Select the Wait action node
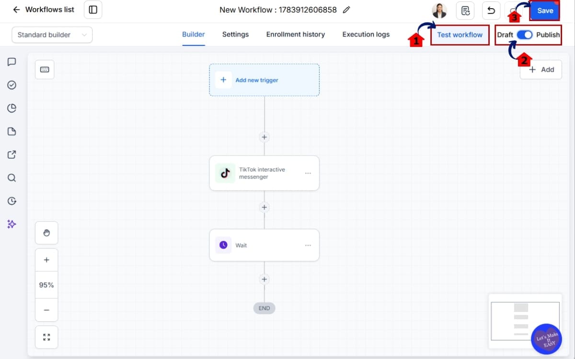Screen dimensions: 575x359 [x=264, y=245]
